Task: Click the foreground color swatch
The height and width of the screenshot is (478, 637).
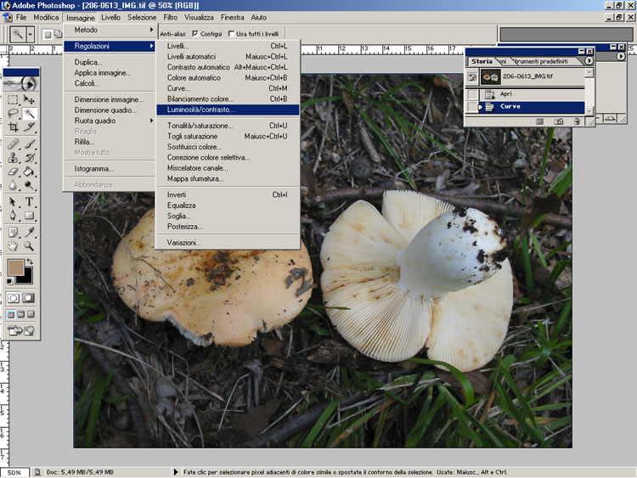Action: point(14,268)
